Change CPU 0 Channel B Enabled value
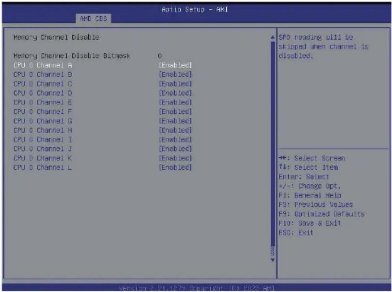The width and height of the screenshot is (392, 292). 175,75
